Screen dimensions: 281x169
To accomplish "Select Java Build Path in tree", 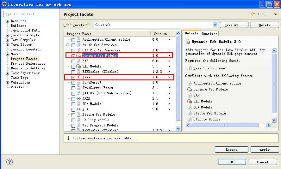I will 25,30.
